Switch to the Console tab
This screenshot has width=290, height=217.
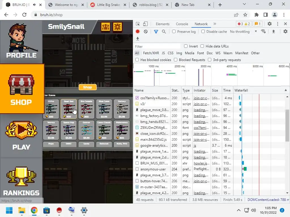tap(182, 24)
